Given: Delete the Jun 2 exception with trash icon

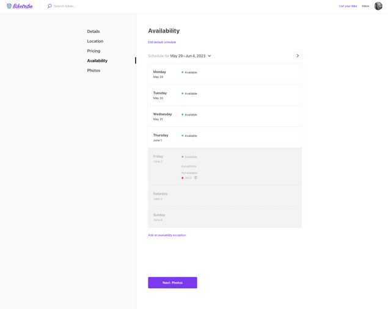Looking at the screenshot, I should pyautogui.click(x=196, y=178).
